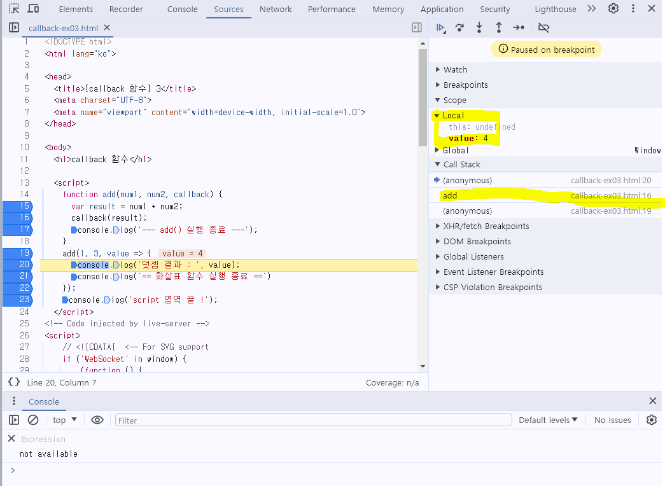Activate the inspect element picker icon

pyautogui.click(x=14, y=8)
